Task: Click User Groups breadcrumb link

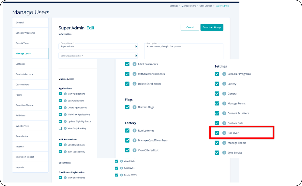Action: coord(206,6)
